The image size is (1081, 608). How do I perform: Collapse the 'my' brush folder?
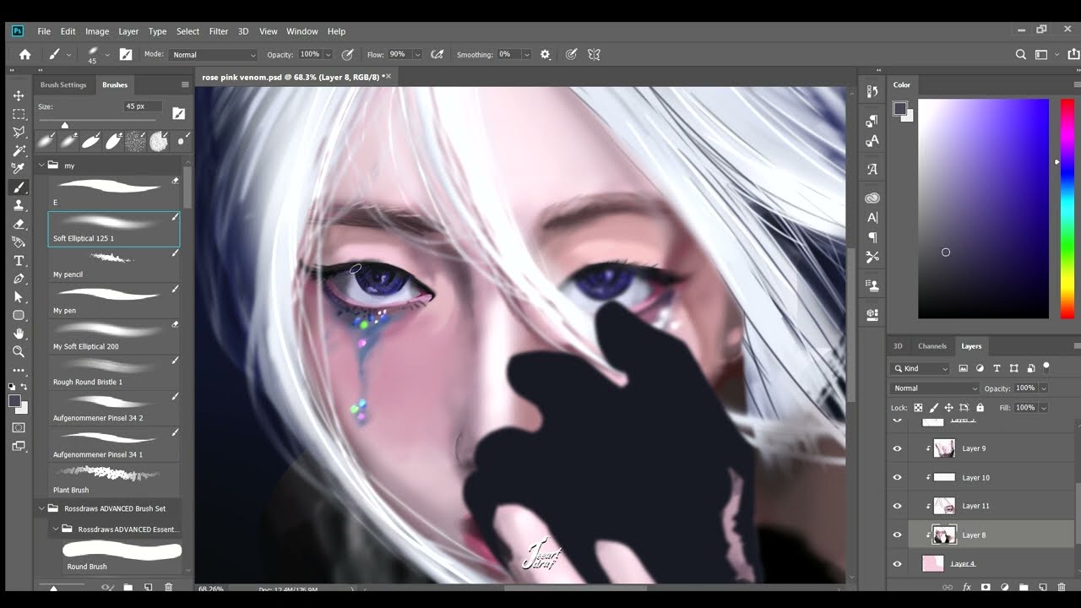(x=41, y=166)
